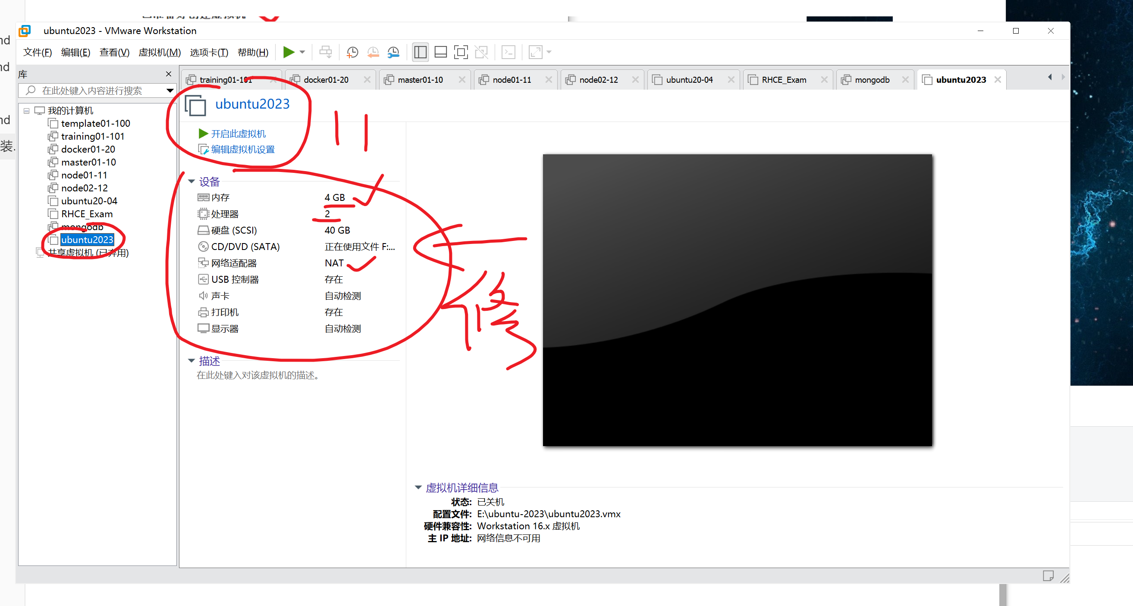Viewport: 1133px width, 606px height.
Task: Click the green power-on play toolbar button
Action: [289, 52]
